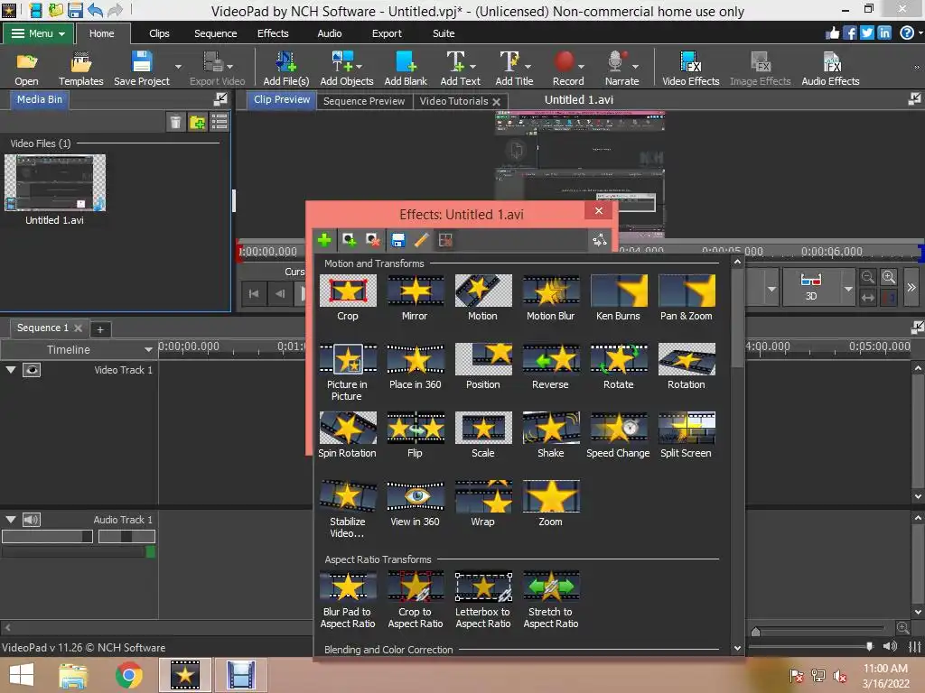Expand the Add Text dropdown arrow
The width and height of the screenshot is (925, 693).
(x=472, y=67)
